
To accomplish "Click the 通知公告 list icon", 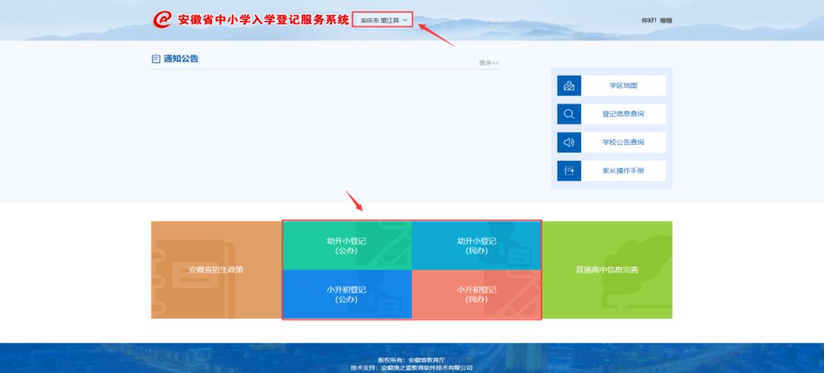I will tap(156, 59).
